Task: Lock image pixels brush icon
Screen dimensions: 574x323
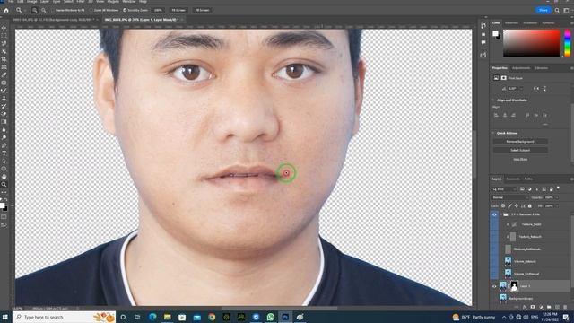Action: [509, 206]
